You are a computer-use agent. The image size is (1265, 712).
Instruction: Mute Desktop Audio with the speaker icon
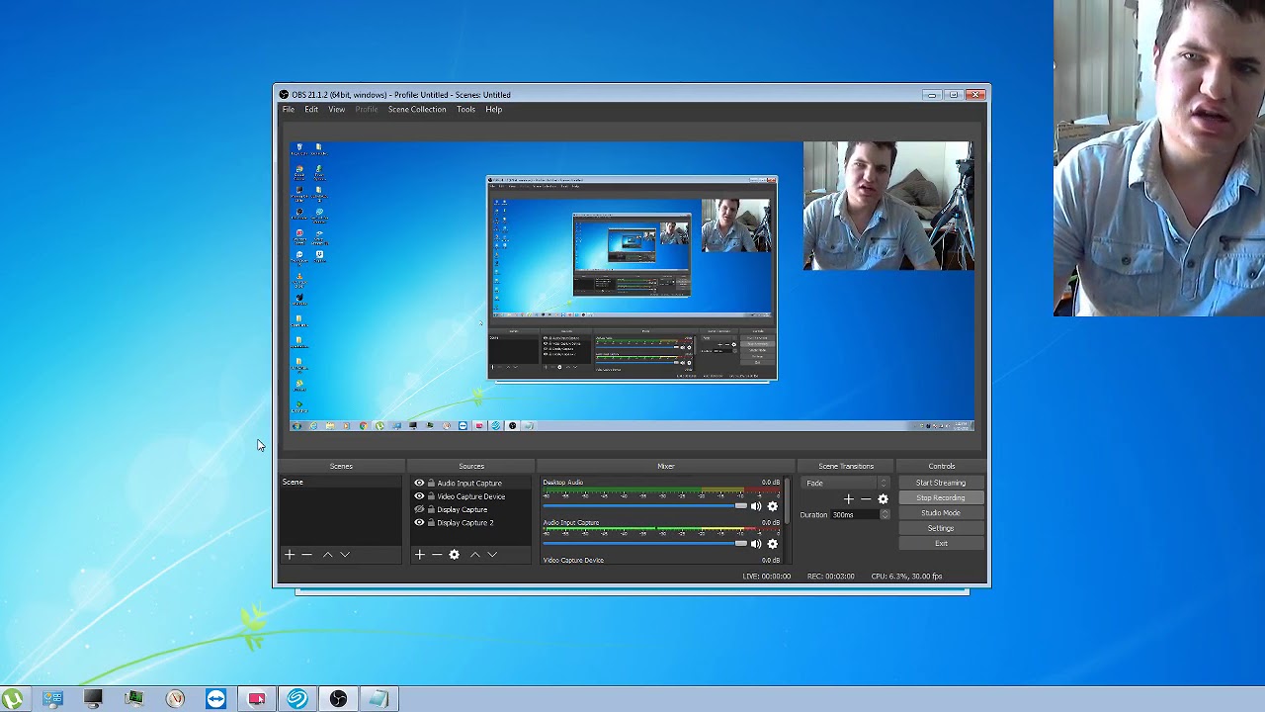tap(756, 506)
